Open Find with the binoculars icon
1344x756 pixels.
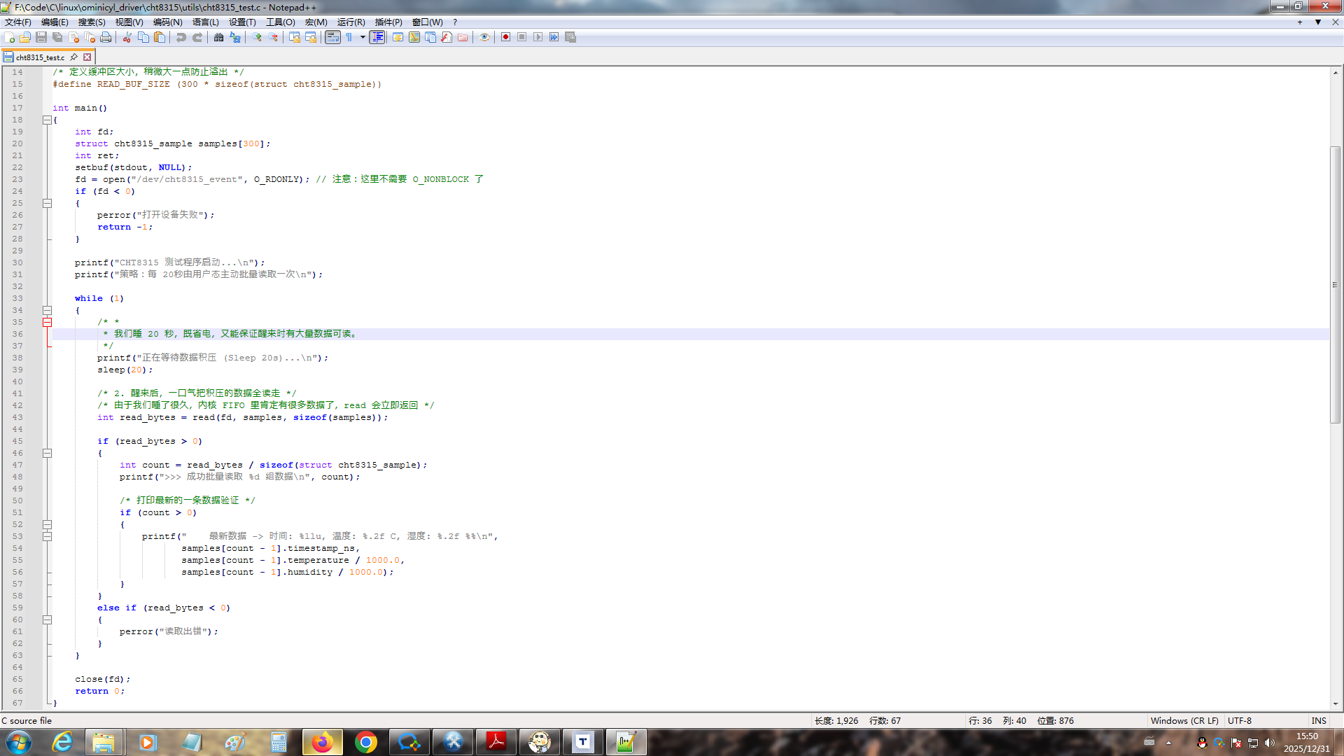click(218, 37)
